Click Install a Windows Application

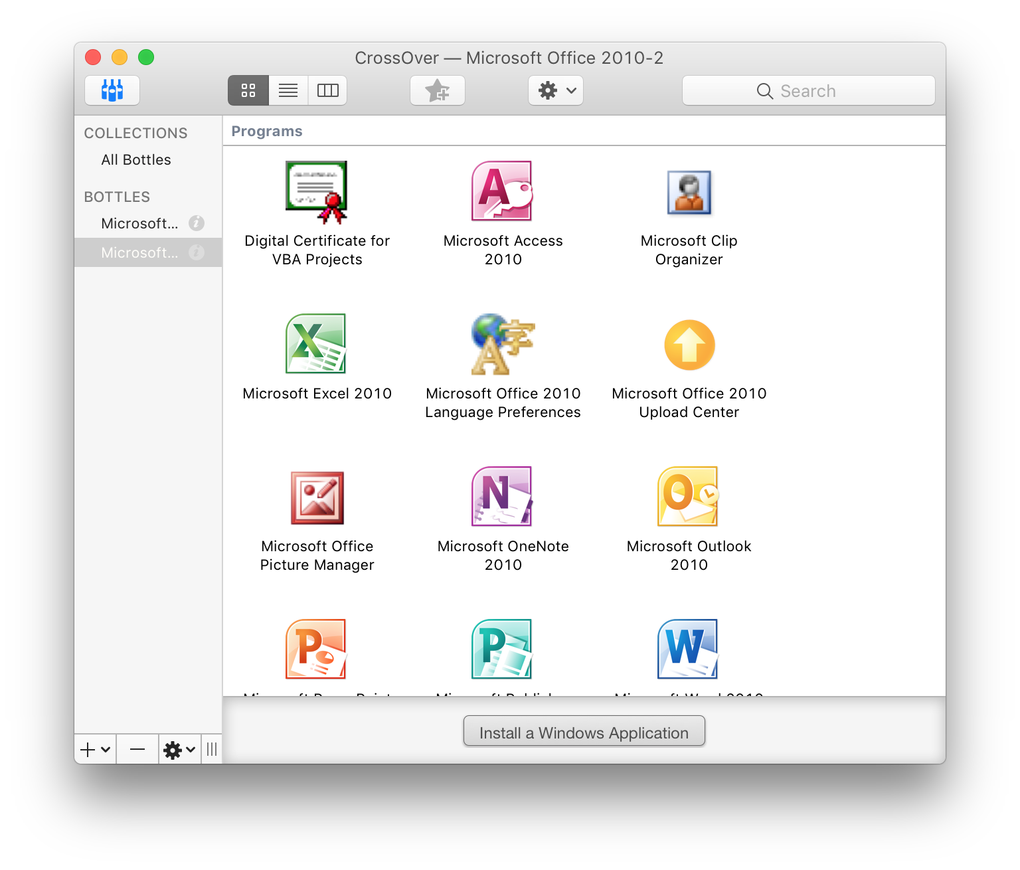pos(584,731)
